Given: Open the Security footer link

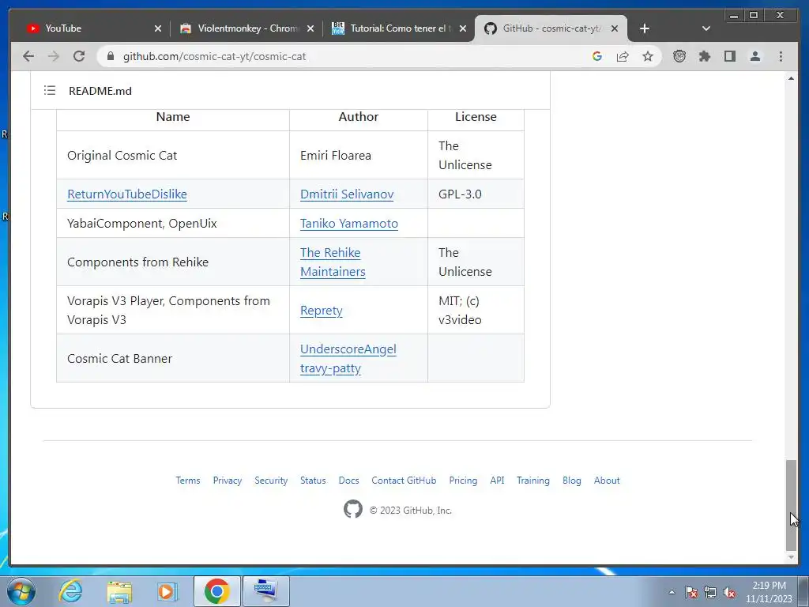Looking at the screenshot, I should coord(271,481).
